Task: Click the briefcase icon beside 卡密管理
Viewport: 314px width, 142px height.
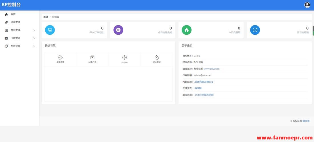Action: [x=6, y=38]
